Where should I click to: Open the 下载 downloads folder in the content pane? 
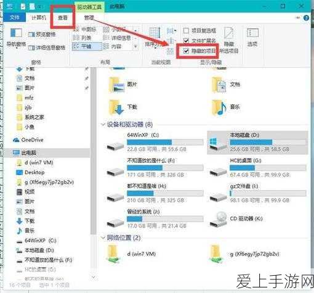123,107
